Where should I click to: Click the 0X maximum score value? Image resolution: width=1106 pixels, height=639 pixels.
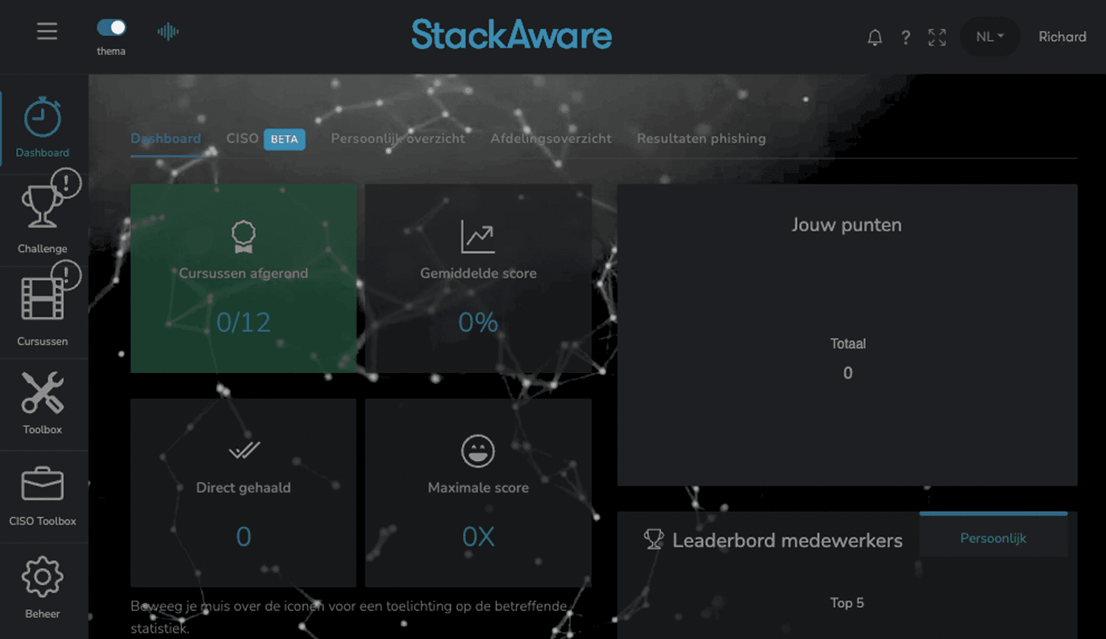tap(478, 537)
